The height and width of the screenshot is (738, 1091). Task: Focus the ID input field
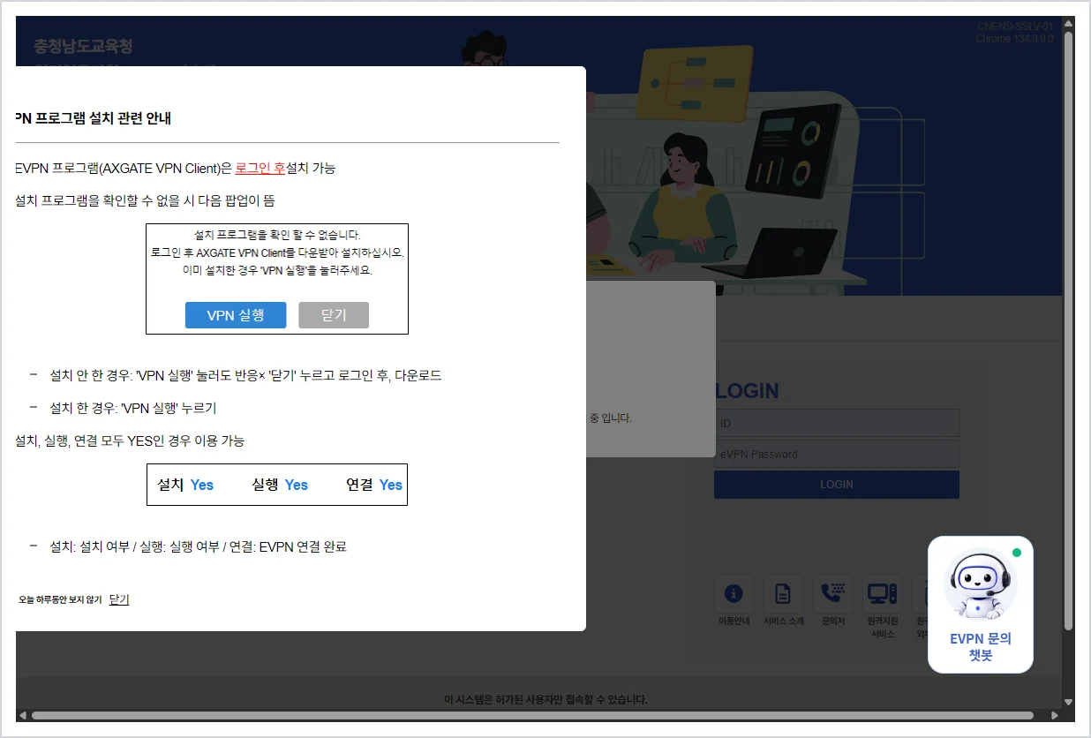tap(837, 424)
